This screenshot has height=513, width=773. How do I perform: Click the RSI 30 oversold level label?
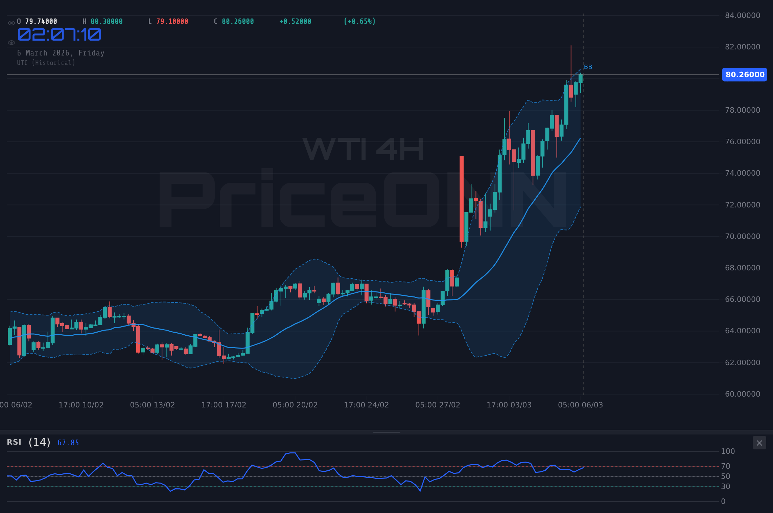[726, 487]
